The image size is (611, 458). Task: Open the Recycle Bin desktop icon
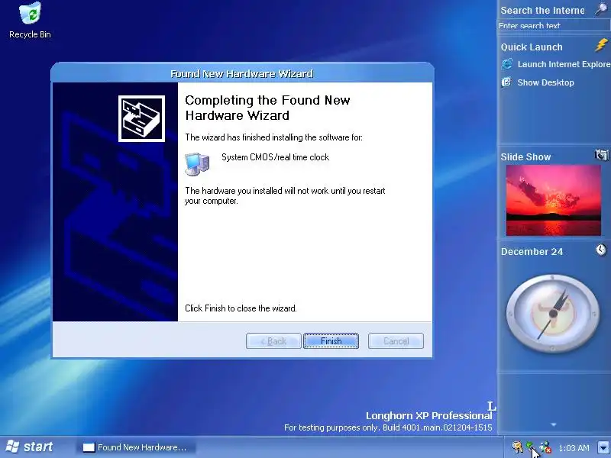tap(30, 21)
